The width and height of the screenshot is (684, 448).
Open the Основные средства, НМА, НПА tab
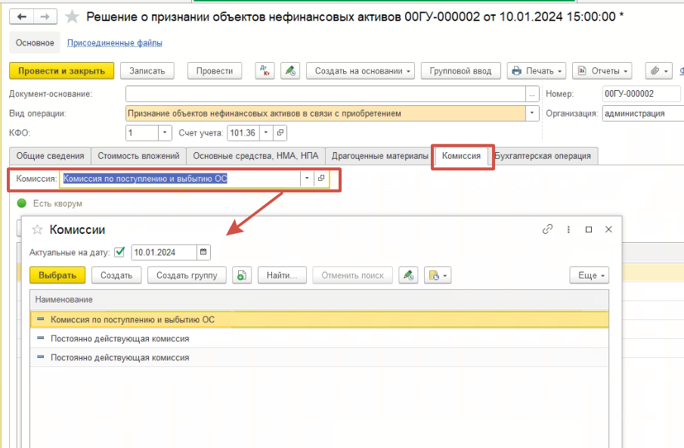click(x=255, y=156)
